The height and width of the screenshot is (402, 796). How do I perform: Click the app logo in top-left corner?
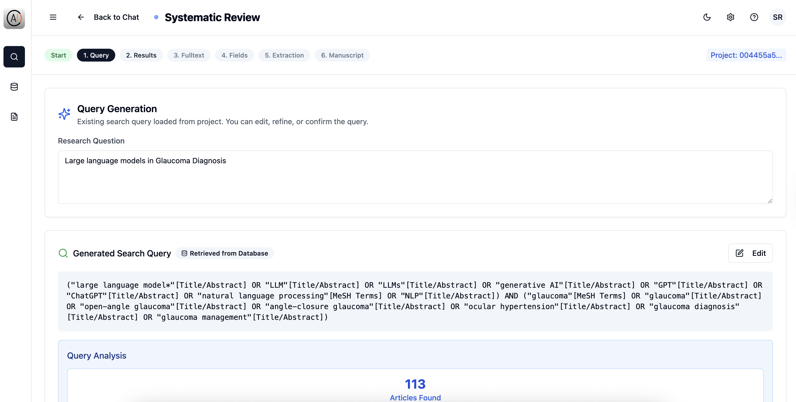[x=14, y=18]
